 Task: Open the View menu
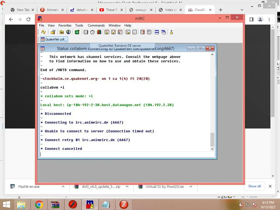click(51, 25)
